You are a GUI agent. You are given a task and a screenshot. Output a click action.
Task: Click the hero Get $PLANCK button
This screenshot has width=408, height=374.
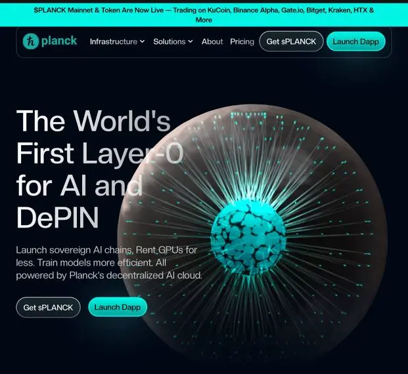(48, 308)
